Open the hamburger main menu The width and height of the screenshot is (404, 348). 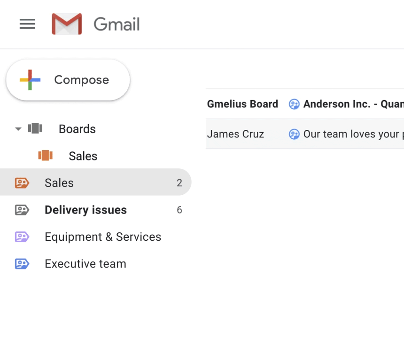pos(27,24)
